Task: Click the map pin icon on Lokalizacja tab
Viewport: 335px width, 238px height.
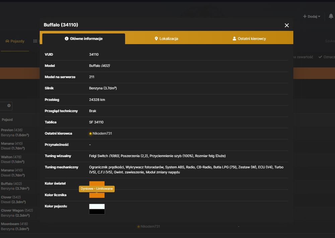Action: [x=156, y=38]
